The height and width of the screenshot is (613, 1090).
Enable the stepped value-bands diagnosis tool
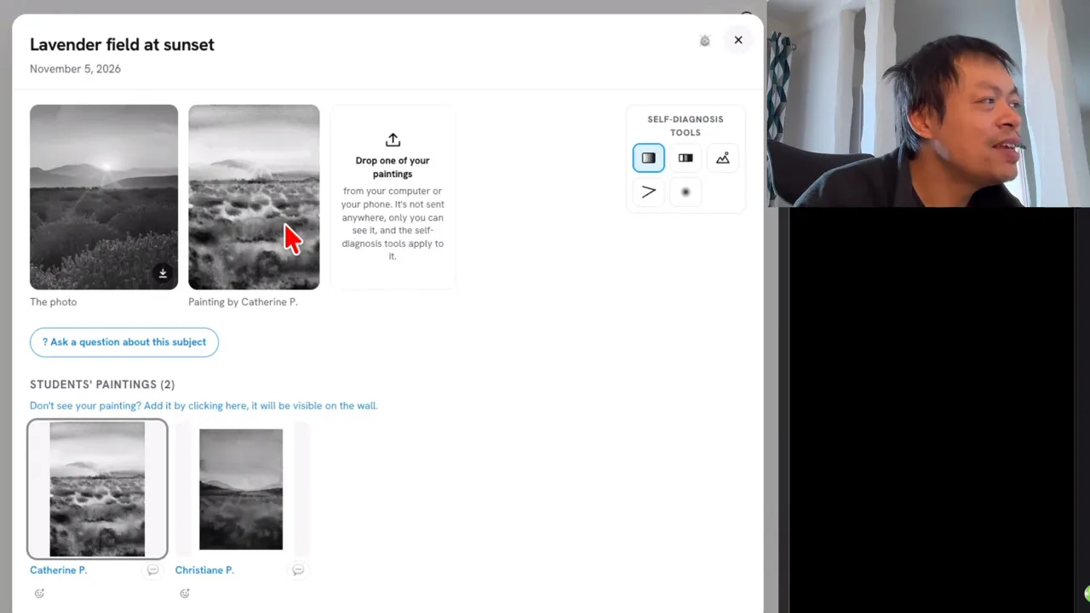(x=686, y=158)
